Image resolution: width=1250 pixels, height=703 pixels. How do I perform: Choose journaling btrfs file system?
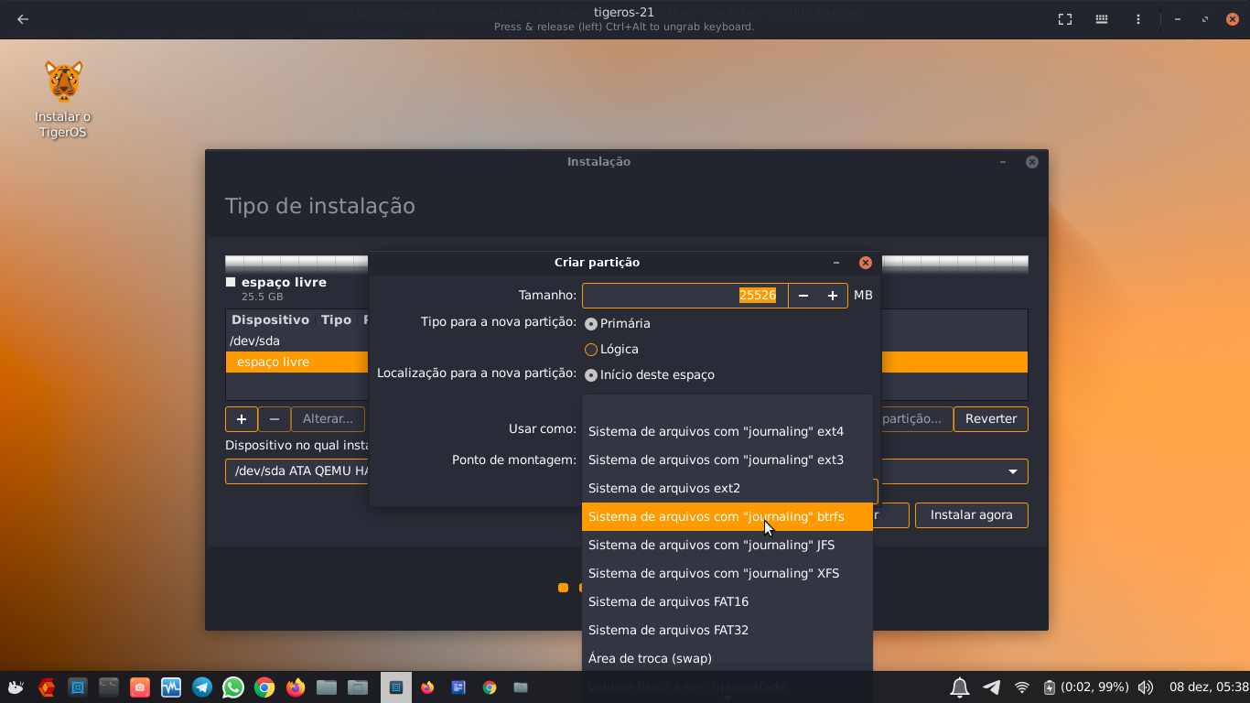pos(727,517)
